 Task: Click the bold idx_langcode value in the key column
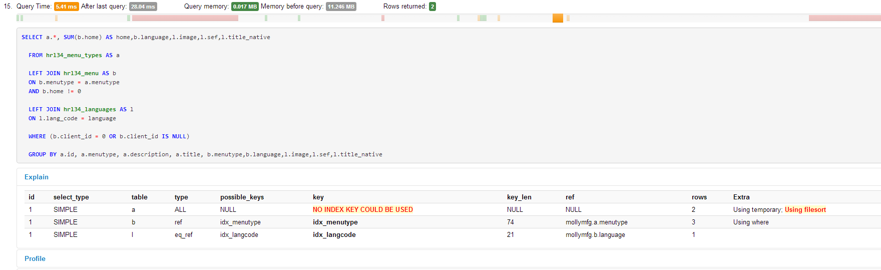[x=334, y=234]
